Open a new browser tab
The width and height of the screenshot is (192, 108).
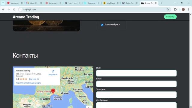coord(161,3)
